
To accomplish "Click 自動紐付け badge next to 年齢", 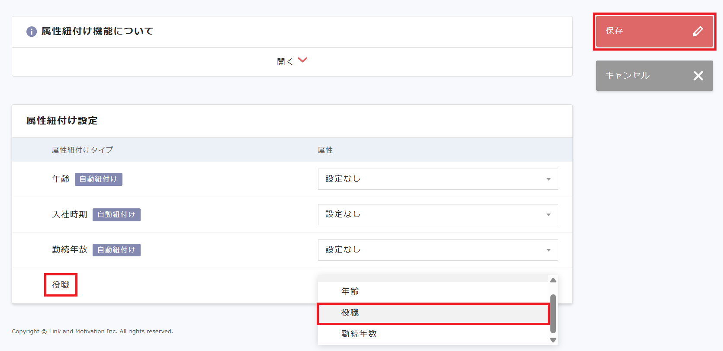I will (98, 179).
